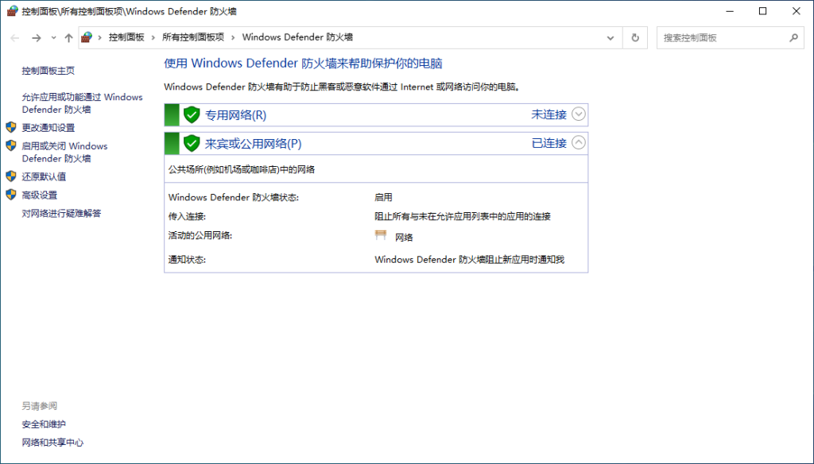Click the green shield icon for 专用网络
This screenshot has height=464, width=814.
pos(190,114)
